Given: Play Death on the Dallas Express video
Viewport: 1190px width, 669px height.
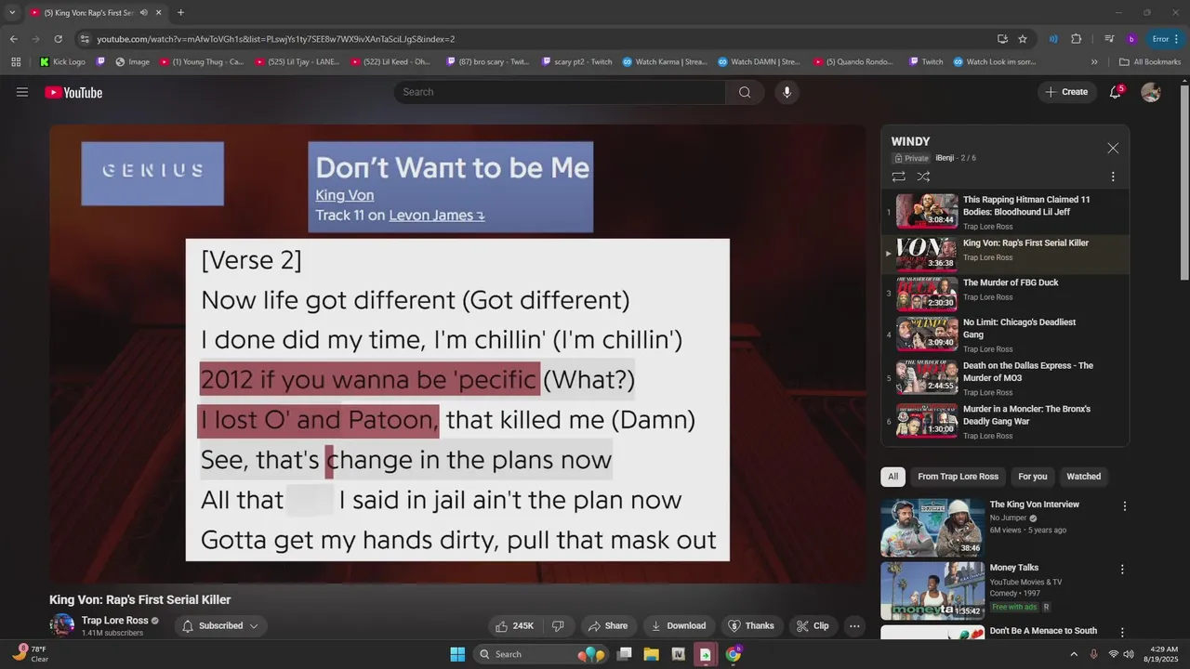Looking at the screenshot, I should [x=1005, y=376].
